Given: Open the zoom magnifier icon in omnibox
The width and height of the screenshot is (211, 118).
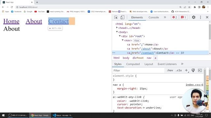Looking at the screenshot, I should pyautogui.click(x=180, y=7).
